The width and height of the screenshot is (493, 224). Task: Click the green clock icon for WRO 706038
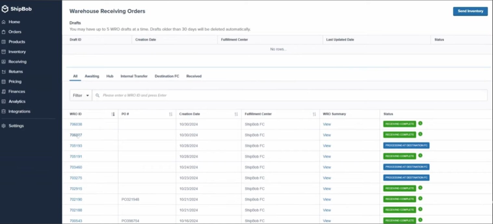420,123
